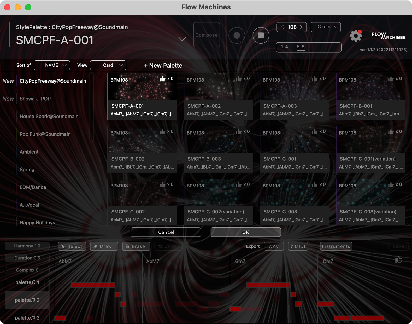Like the SMCPF-C-002 card thumbs-up icon
This screenshot has height=324, width=412.
click(162, 185)
